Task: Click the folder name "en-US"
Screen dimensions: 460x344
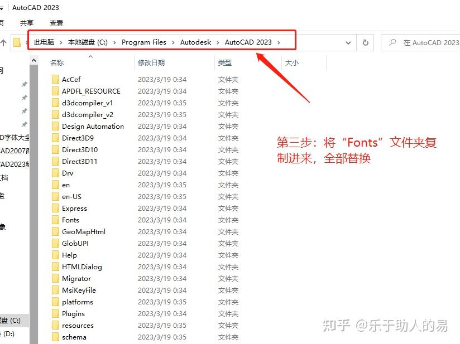Action: (x=71, y=197)
